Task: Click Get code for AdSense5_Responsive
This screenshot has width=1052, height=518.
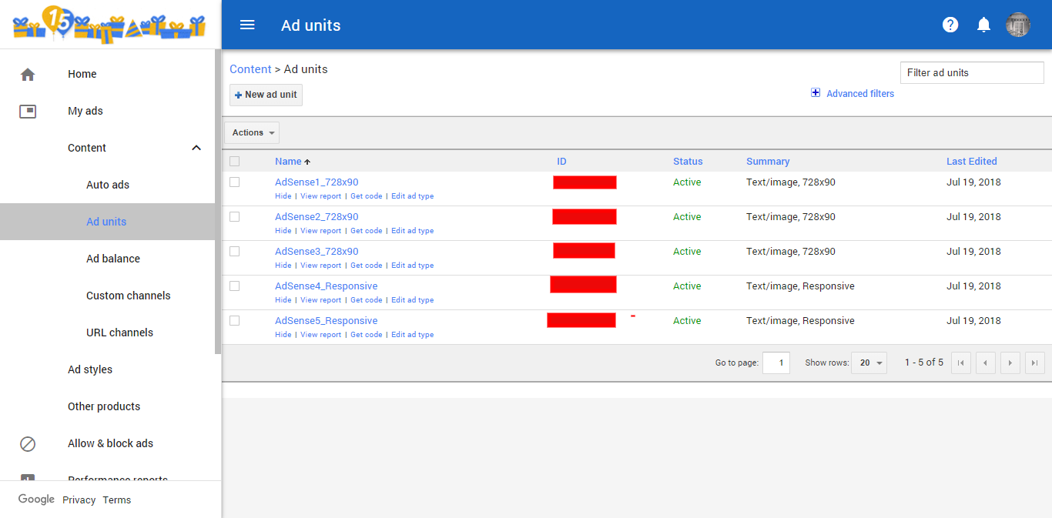Action: pyautogui.click(x=367, y=335)
